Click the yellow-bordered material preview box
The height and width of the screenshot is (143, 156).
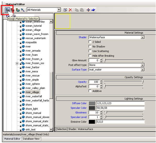point(63,21)
